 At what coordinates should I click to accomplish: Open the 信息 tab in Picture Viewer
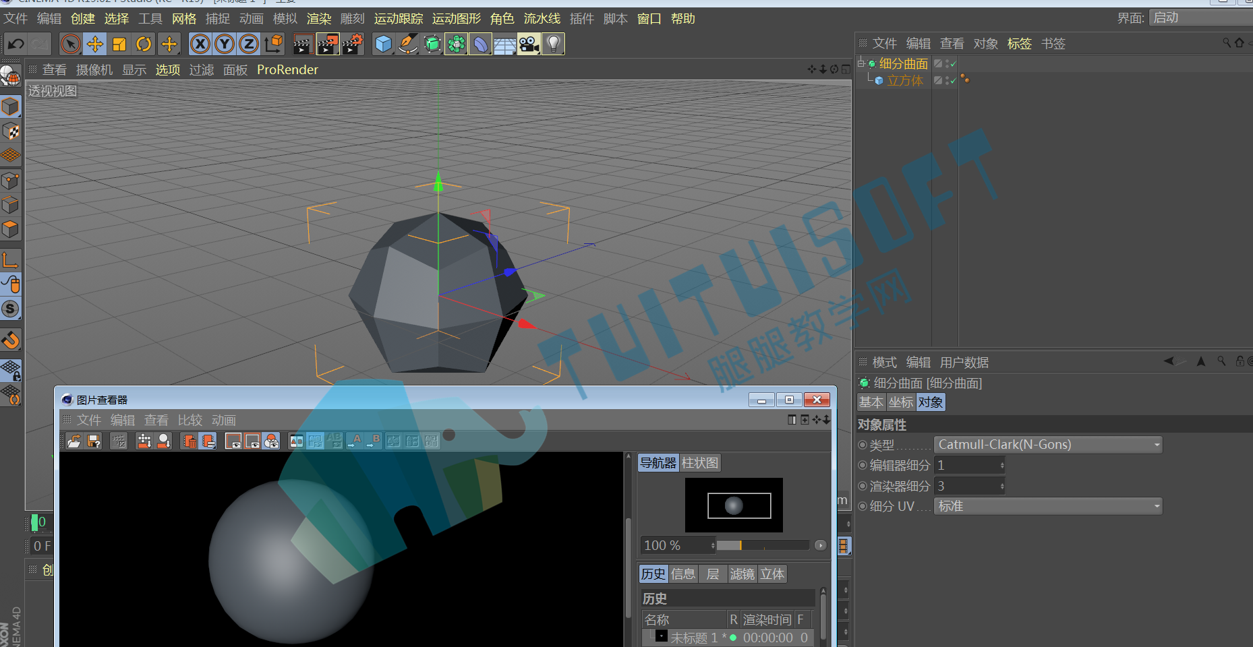tap(683, 574)
